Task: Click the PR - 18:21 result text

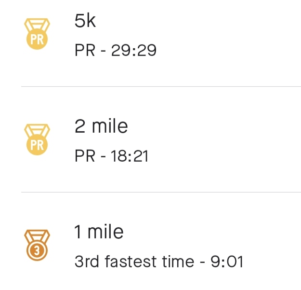Action: coord(112,156)
